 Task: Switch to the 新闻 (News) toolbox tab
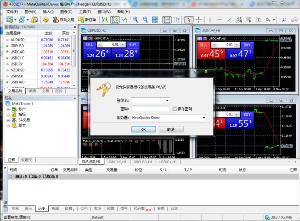[55, 208]
